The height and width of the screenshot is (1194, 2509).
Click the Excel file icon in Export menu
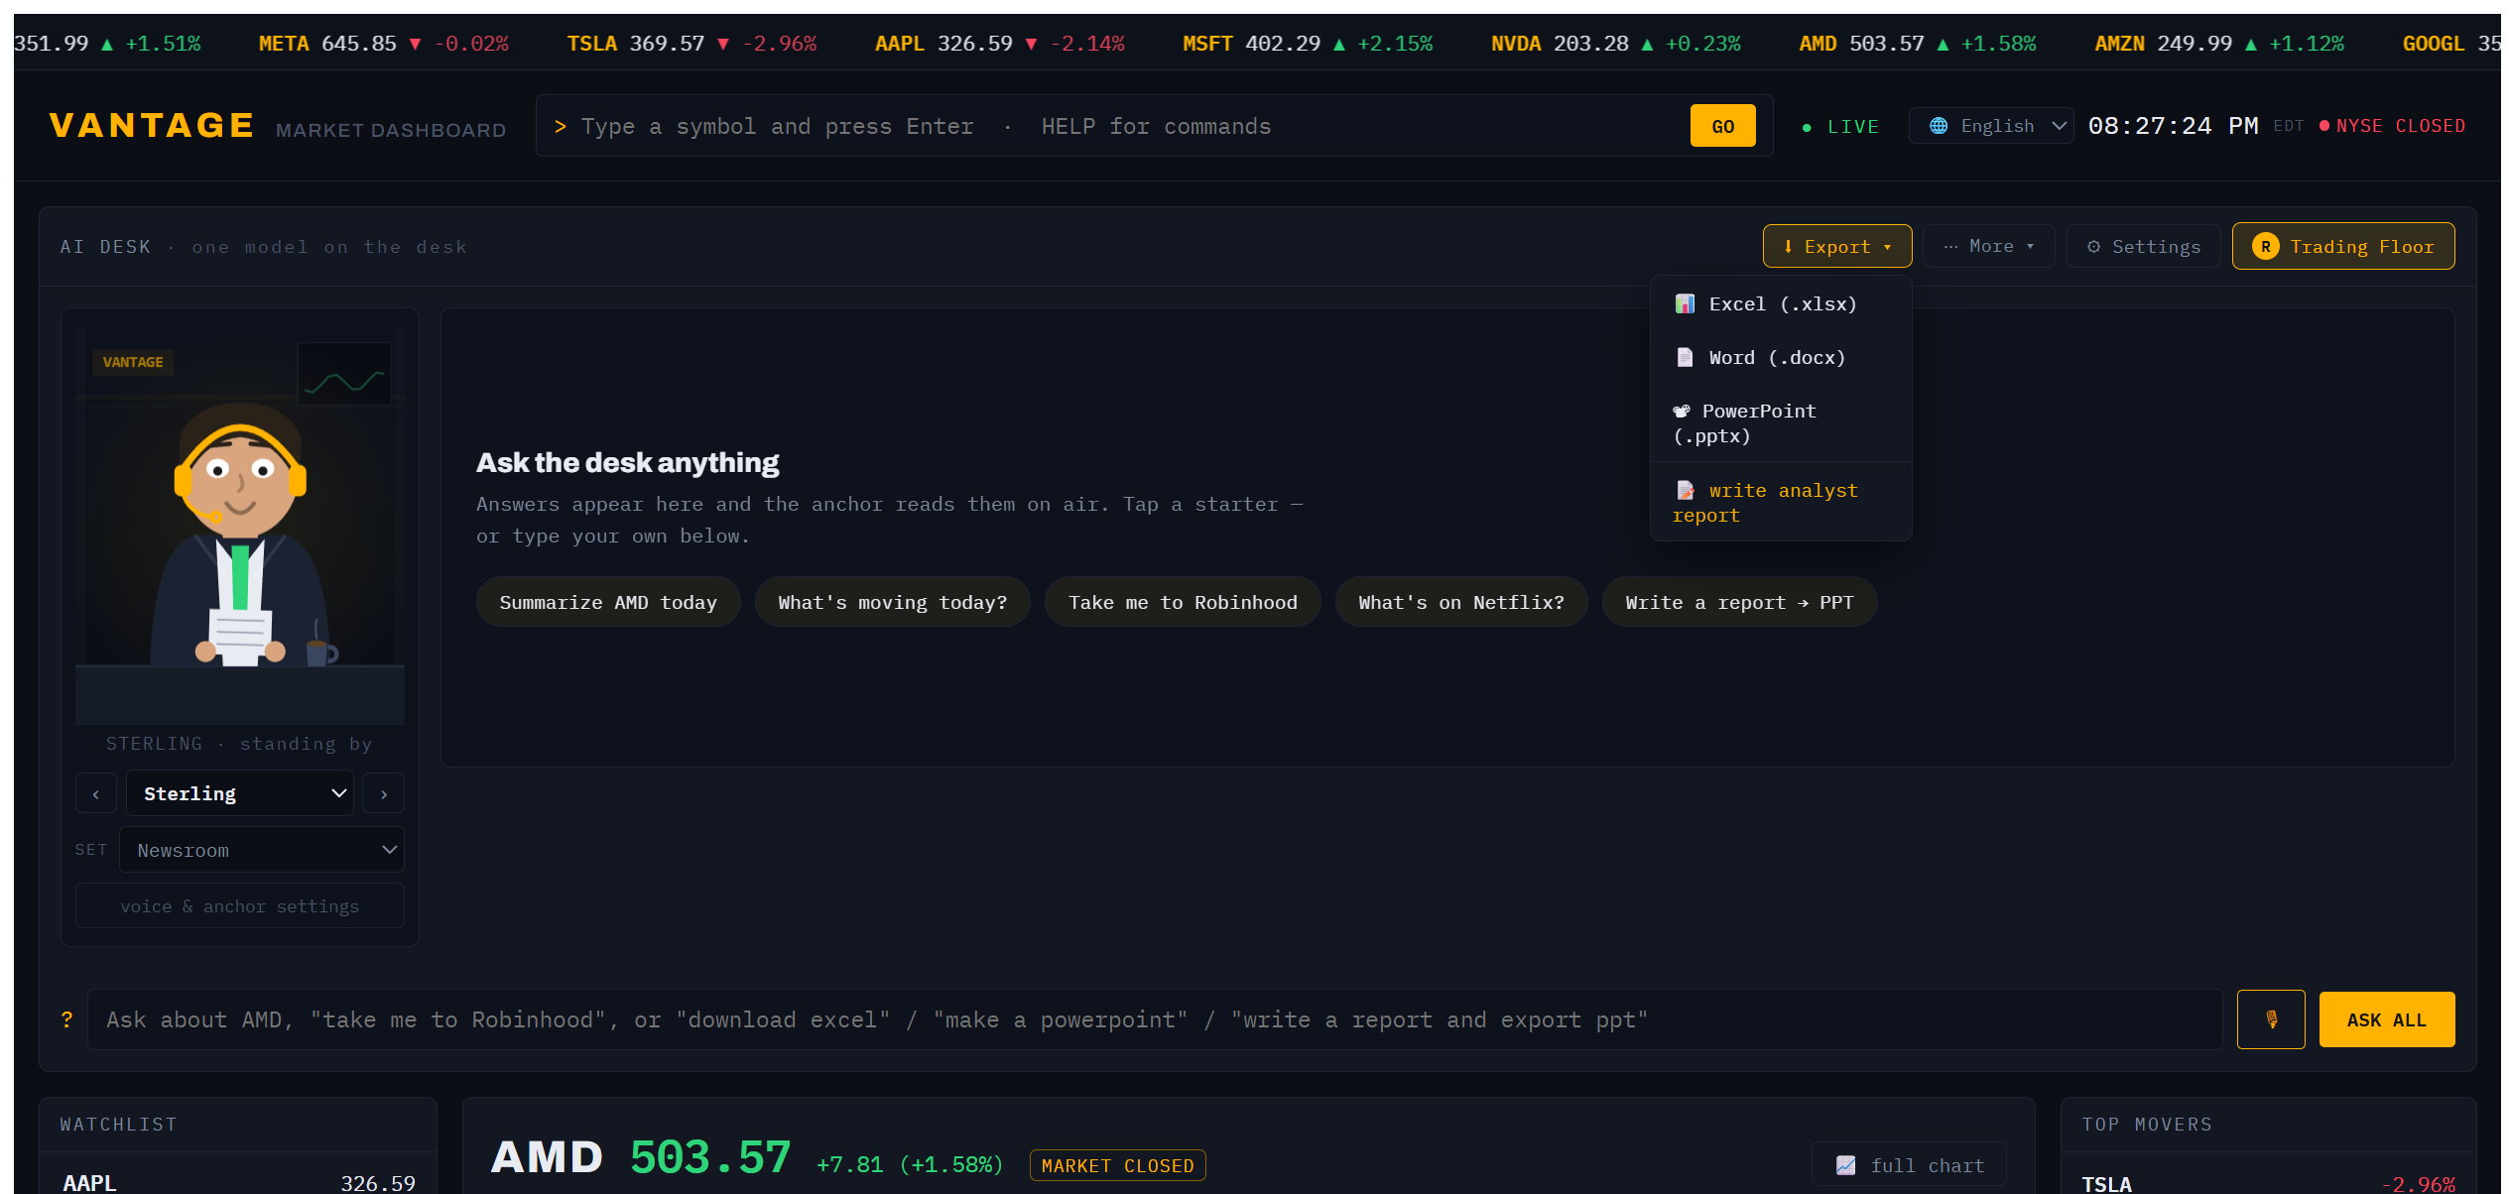click(x=1685, y=304)
